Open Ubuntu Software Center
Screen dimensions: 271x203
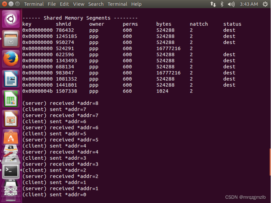coord(11,137)
